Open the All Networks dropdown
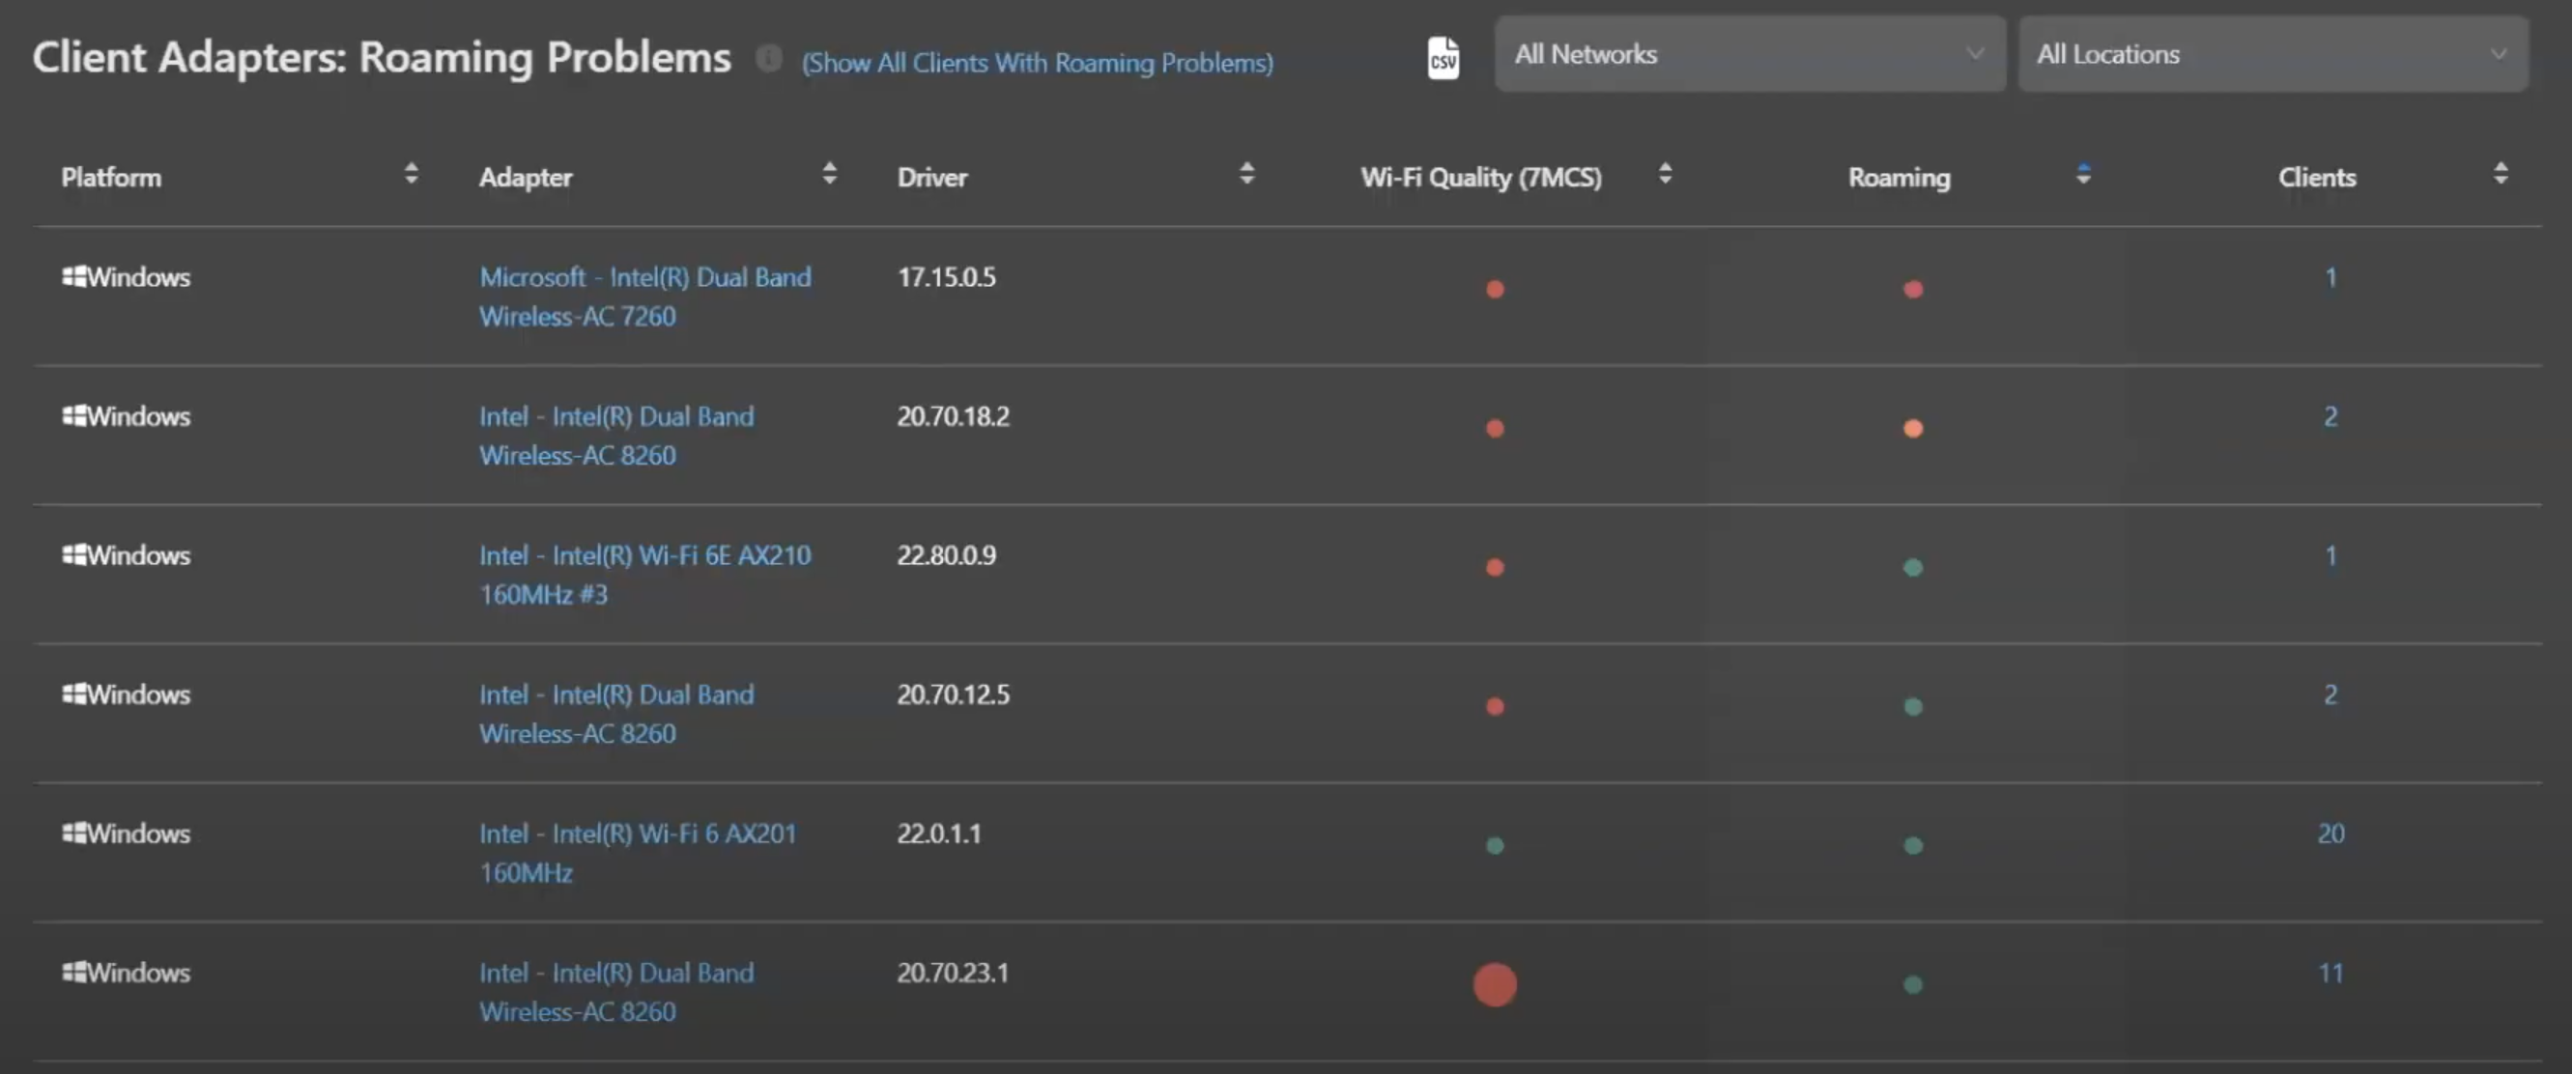 (1748, 54)
